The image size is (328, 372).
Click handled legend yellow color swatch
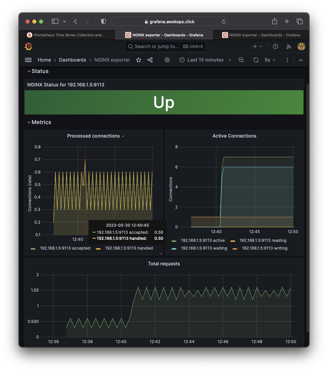click(x=98, y=249)
